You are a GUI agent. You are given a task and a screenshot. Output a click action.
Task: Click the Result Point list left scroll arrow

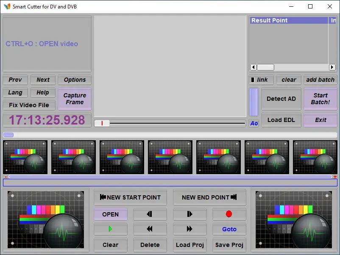coord(253,67)
